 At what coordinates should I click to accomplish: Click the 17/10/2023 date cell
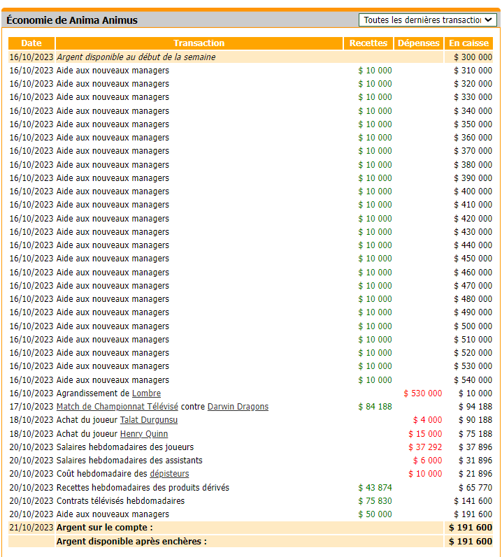pos(31,406)
